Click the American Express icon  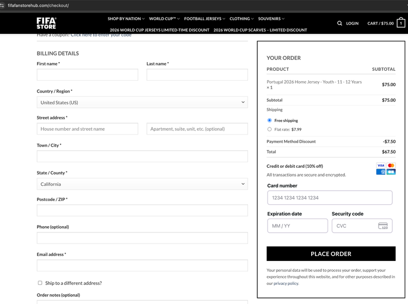tap(381, 172)
